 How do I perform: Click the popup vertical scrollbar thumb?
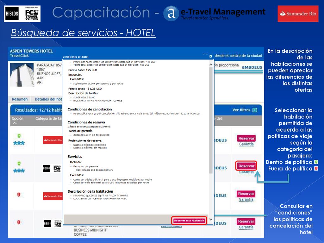211,120
